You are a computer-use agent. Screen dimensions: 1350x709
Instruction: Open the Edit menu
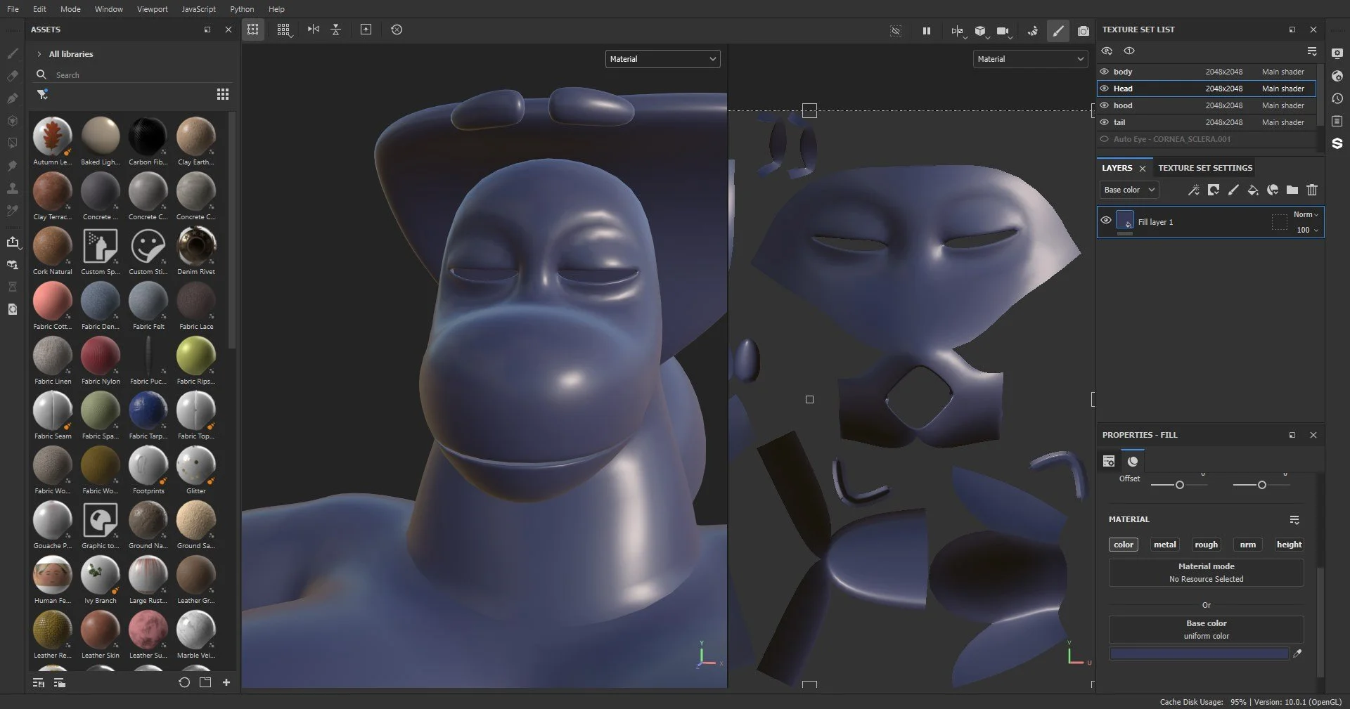[x=39, y=9]
